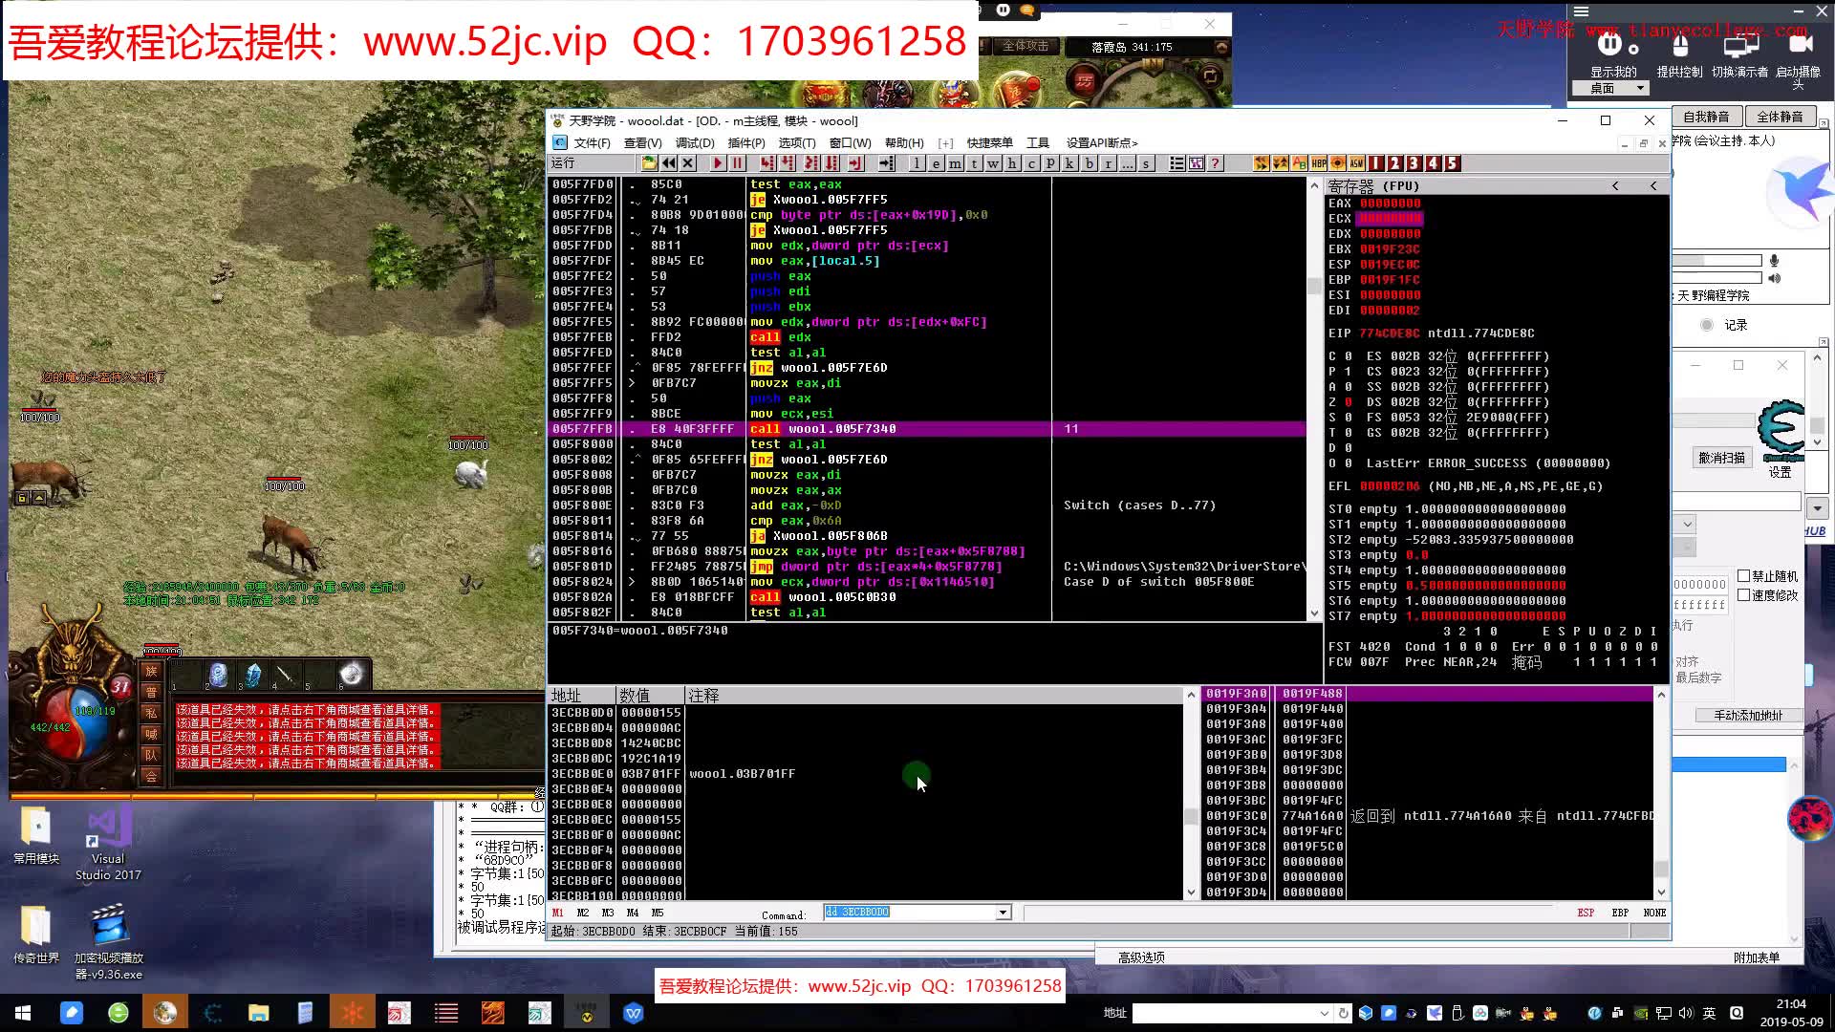
Task: Click the Step over toolbar icon
Action: pyautogui.click(x=789, y=163)
